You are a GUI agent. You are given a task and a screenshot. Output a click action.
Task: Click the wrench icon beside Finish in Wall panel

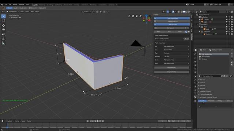click(x=189, y=32)
